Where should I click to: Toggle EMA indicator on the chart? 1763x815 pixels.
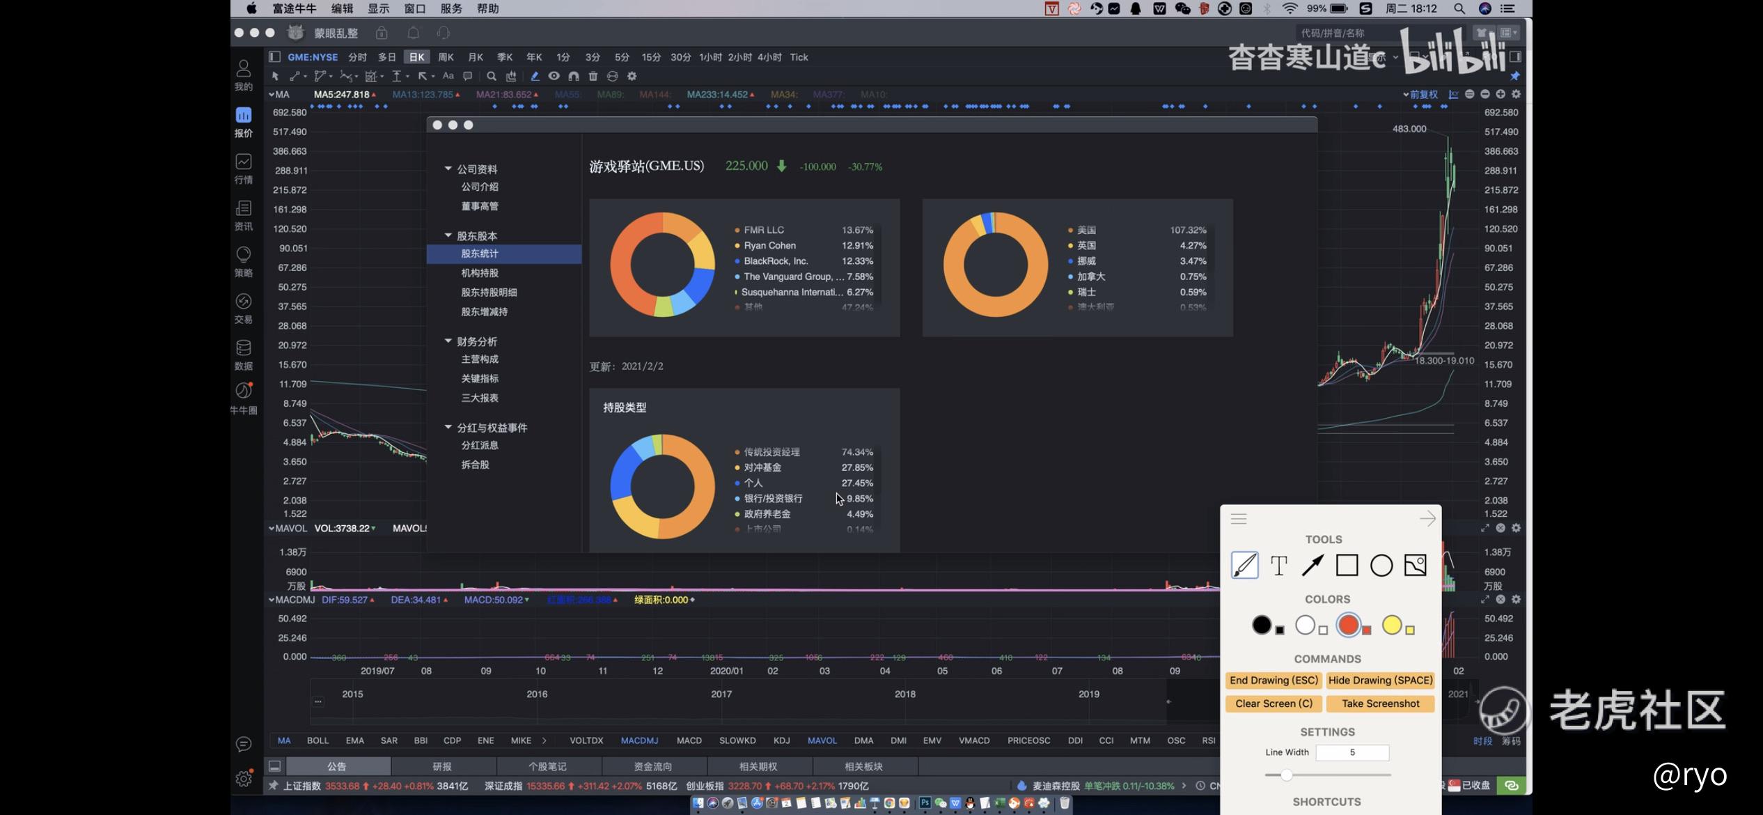[x=355, y=740]
